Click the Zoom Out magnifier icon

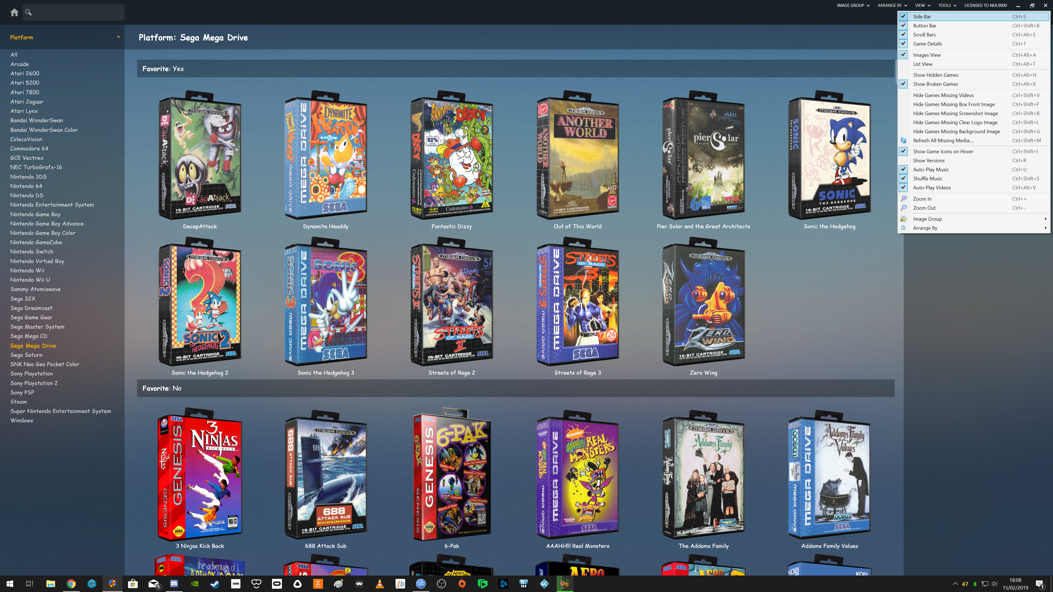point(903,207)
